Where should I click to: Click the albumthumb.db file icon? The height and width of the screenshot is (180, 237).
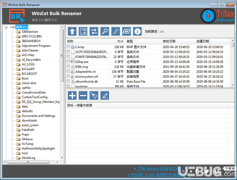point(73,81)
